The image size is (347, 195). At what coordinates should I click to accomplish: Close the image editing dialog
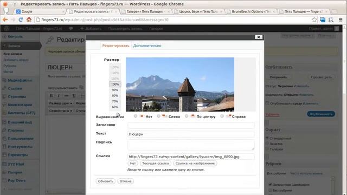[259, 37]
